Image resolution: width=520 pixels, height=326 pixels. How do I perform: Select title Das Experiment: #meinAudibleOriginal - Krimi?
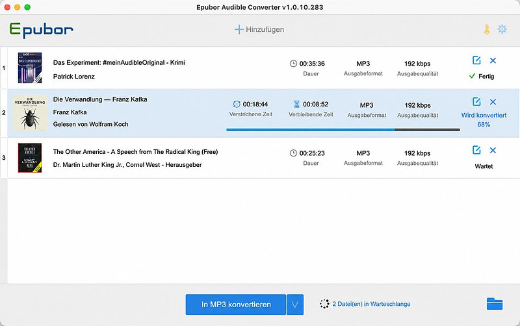pyautogui.click(x=119, y=62)
